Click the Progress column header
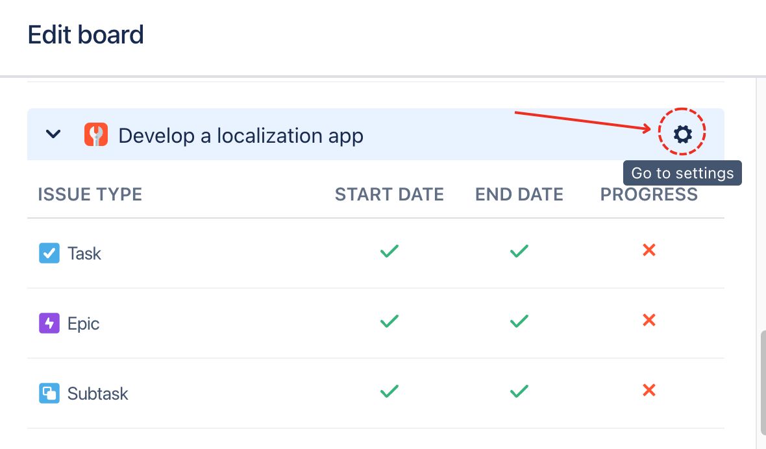 tap(649, 194)
